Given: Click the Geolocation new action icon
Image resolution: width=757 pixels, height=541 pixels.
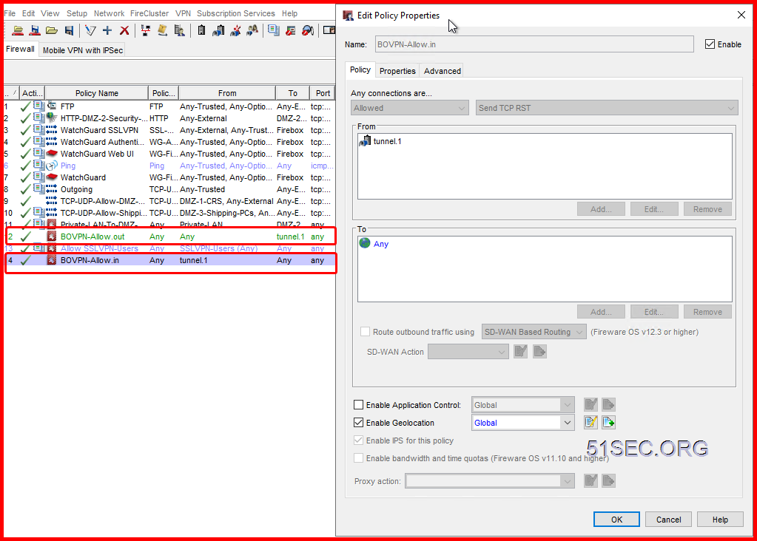Looking at the screenshot, I should click(609, 423).
